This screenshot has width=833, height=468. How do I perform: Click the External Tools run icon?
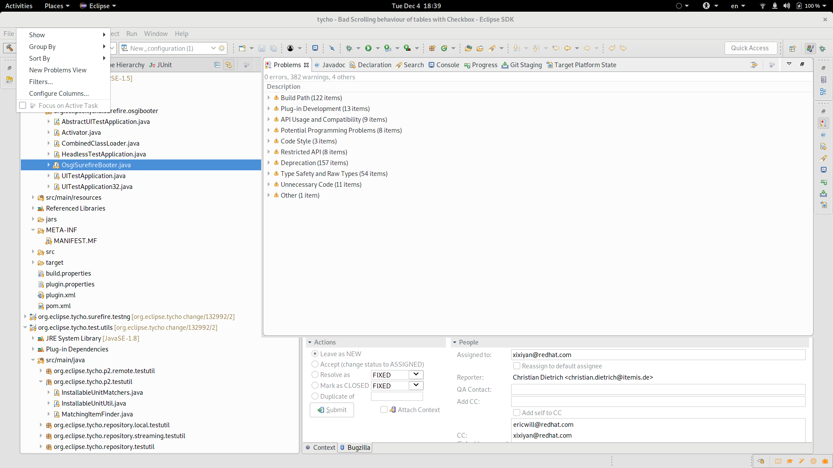click(407, 48)
